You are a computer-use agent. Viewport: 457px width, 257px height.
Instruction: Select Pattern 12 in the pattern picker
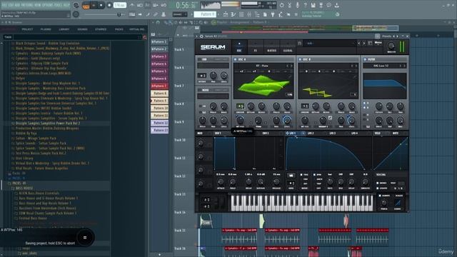pyautogui.click(x=159, y=123)
